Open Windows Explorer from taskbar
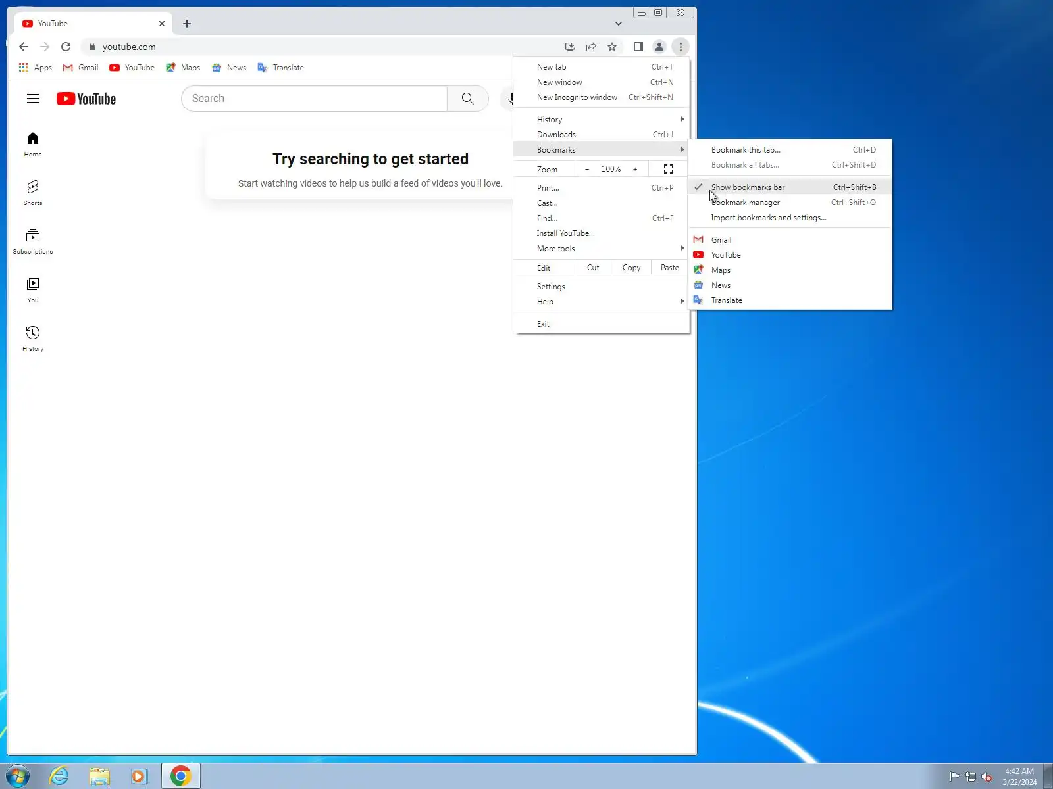 [x=99, y=777]
